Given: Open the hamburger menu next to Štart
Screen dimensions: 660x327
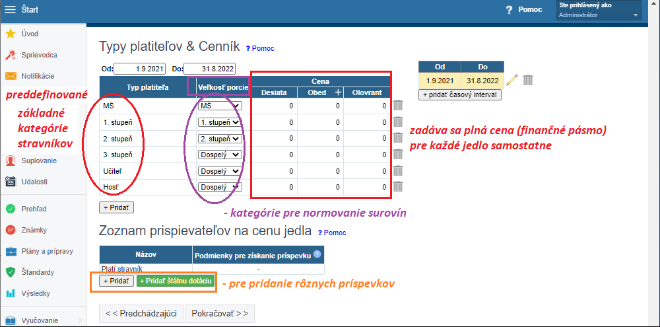Looking at the screenshot, I should [x=10, y=9].
